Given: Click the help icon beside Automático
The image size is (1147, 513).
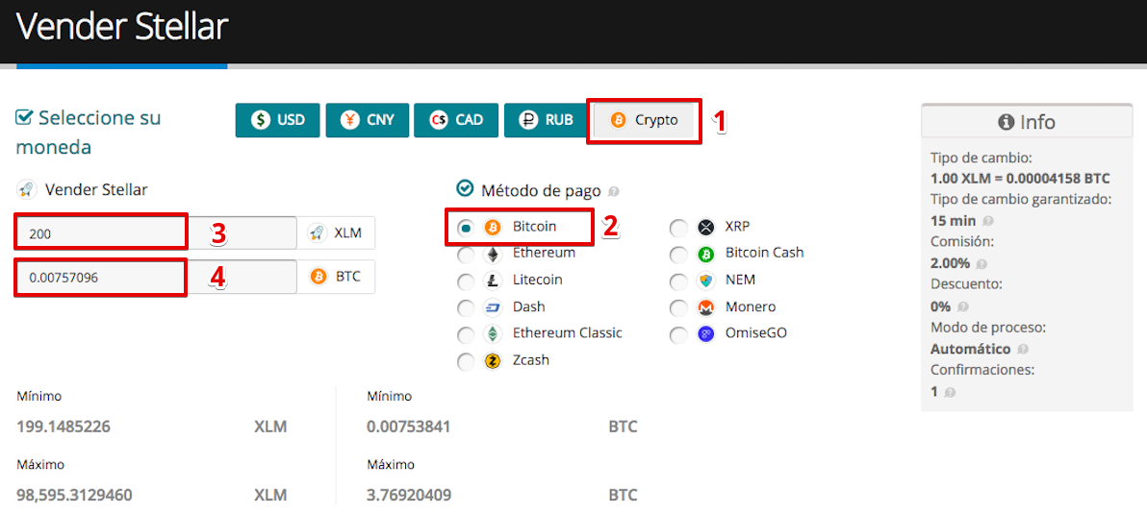Looking at the screenshot, I should [x=1022, y=350].
